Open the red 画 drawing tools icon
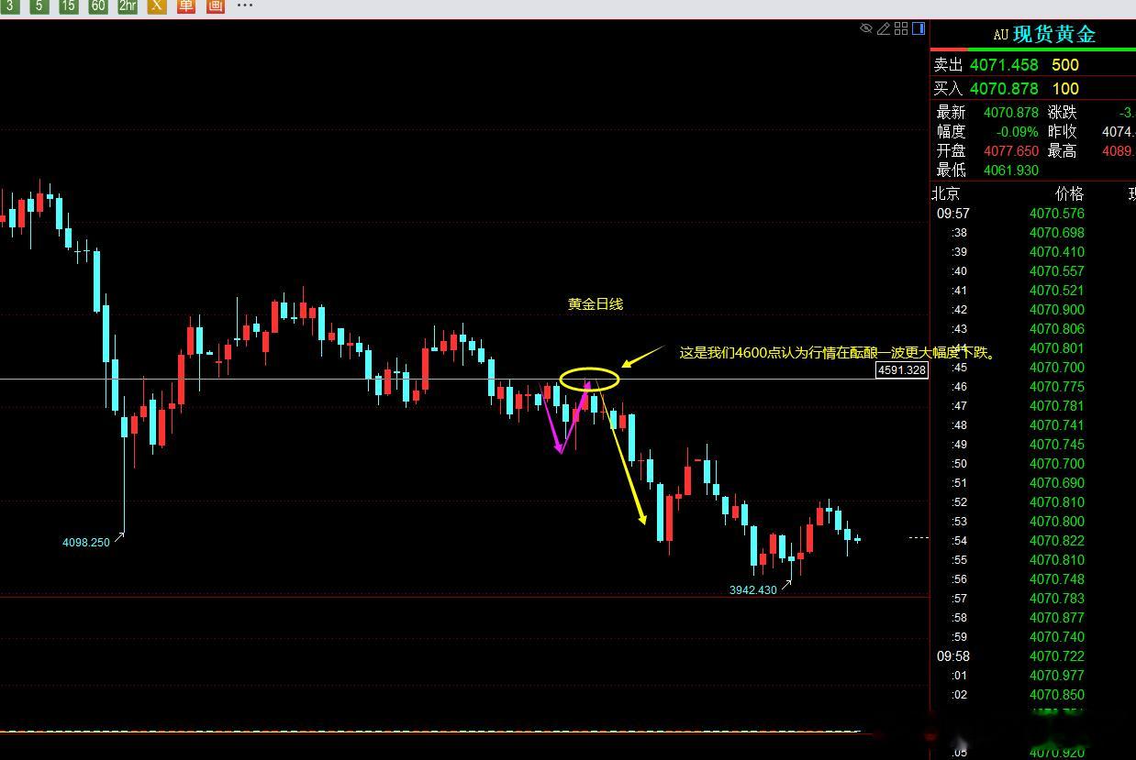This screenshot has width=1136, height=760. pos(215,6)
